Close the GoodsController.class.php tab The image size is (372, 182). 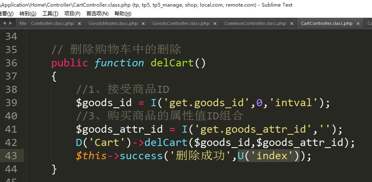[215, 24]
